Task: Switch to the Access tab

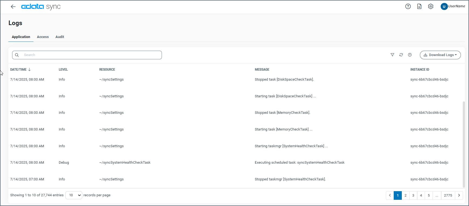Action: click(x=43, y=37)
